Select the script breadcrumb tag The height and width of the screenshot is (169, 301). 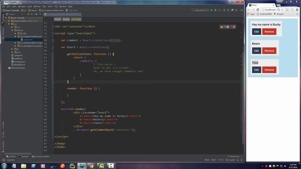(76, 19)
